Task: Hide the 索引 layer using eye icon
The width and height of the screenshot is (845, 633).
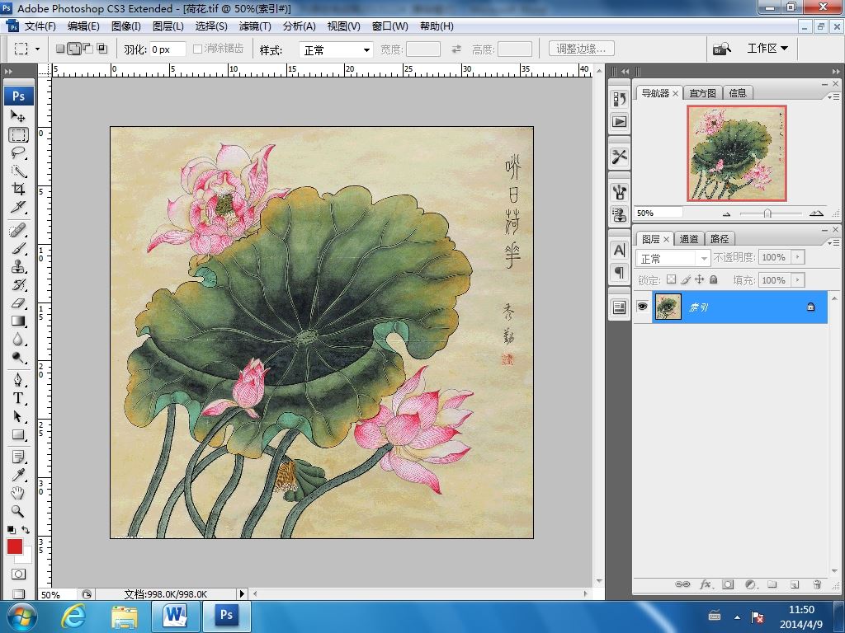Action: (x=642, y=307)
